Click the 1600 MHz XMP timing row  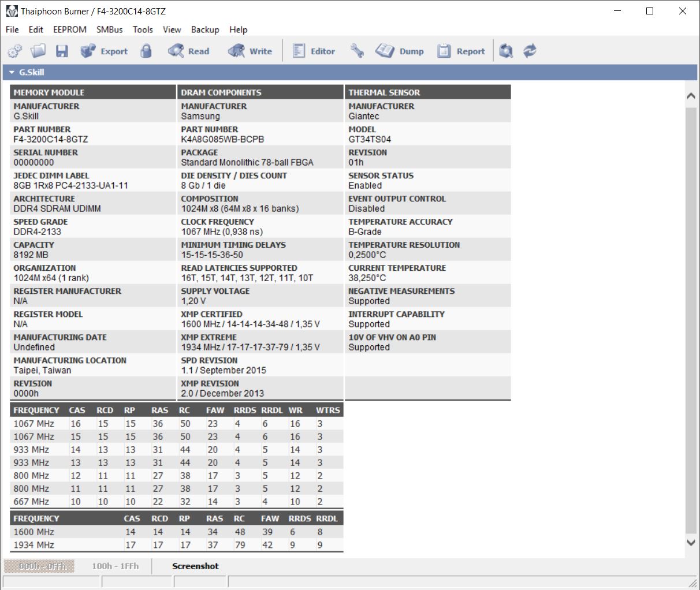(177, 532)
